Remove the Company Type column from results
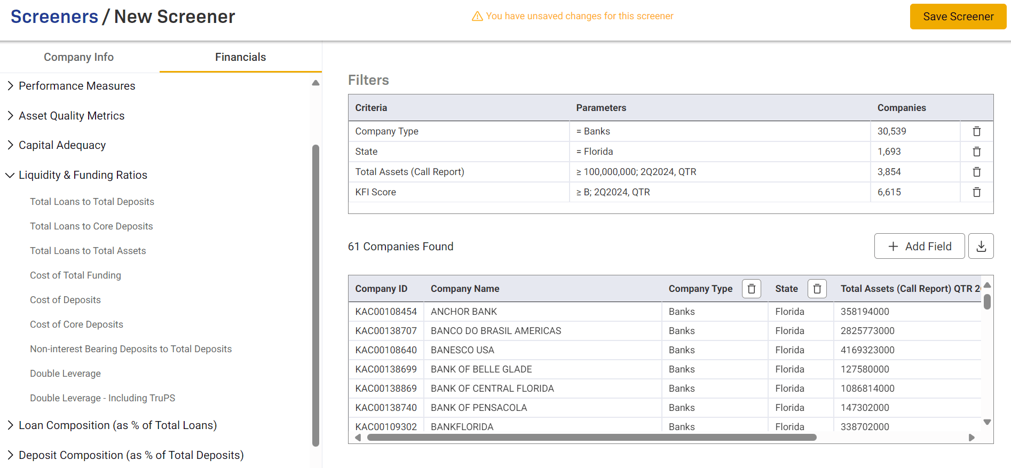The width and height of the screenshot is (1011, 468). tap(751, 289)
